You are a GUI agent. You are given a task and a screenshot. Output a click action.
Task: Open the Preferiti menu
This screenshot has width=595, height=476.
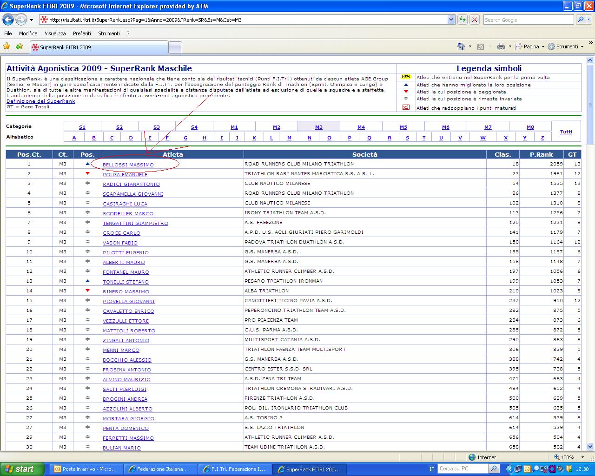(x=82, y=33)
